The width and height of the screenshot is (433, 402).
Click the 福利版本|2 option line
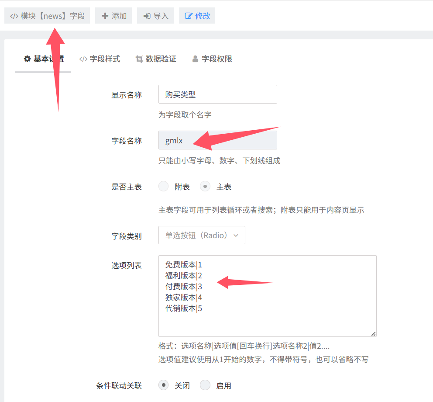[184, 276]
